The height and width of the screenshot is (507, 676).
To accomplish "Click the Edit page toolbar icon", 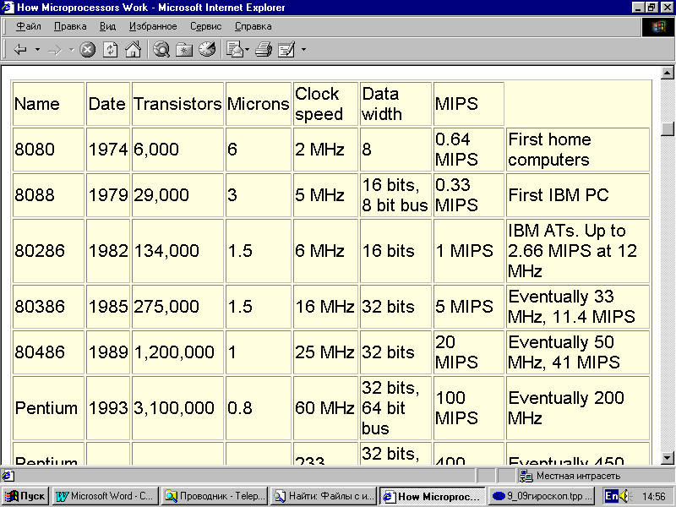I will pos(286,50).
